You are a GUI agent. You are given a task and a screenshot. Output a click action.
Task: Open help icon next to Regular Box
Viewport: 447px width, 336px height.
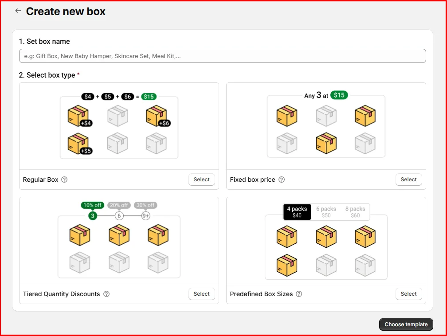64,180
